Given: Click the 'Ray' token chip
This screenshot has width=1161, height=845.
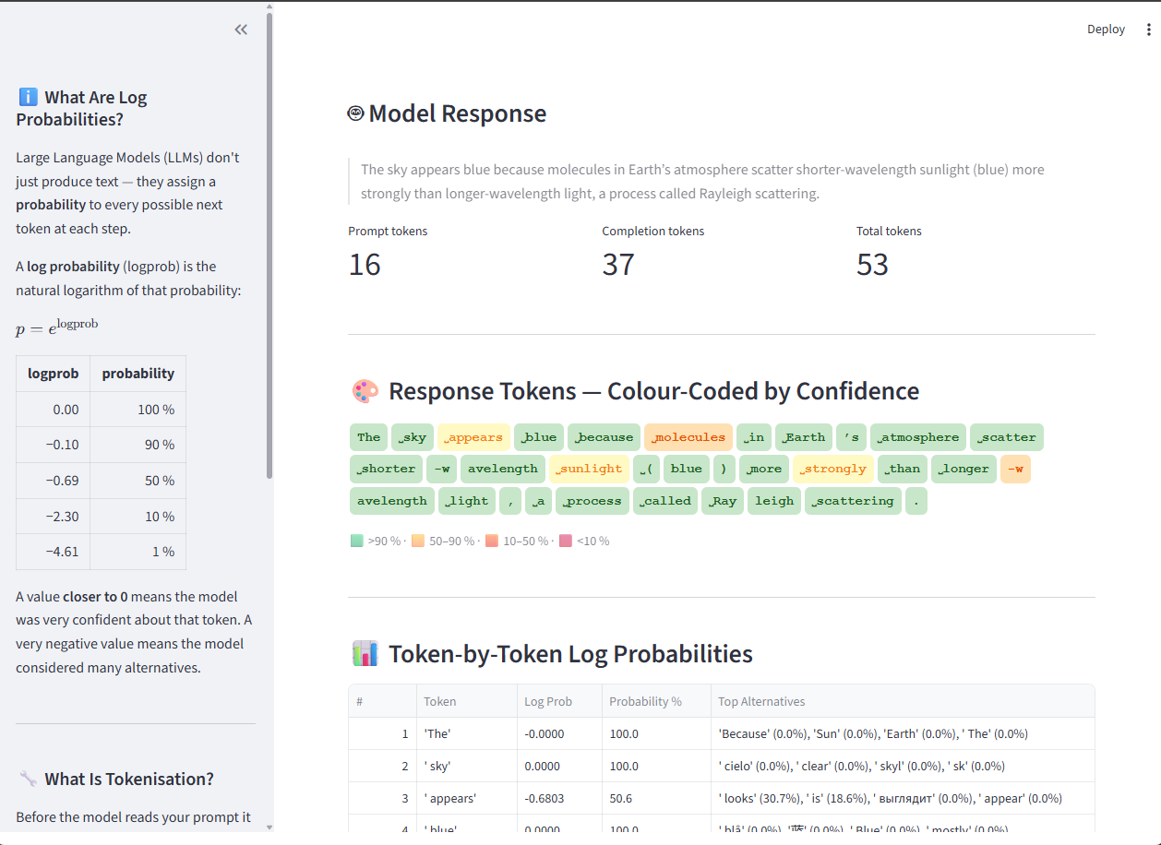Looking at the screenshot, I should point(722,501).
